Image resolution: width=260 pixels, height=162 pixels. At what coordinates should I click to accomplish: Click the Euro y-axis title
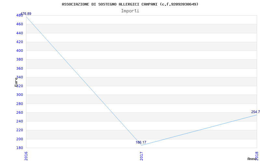point(16,82)
